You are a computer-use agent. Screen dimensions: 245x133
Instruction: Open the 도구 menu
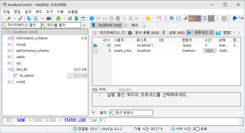50,12
